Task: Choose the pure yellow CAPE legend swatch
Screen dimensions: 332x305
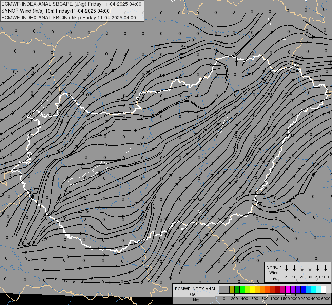Action: [252, 290]
